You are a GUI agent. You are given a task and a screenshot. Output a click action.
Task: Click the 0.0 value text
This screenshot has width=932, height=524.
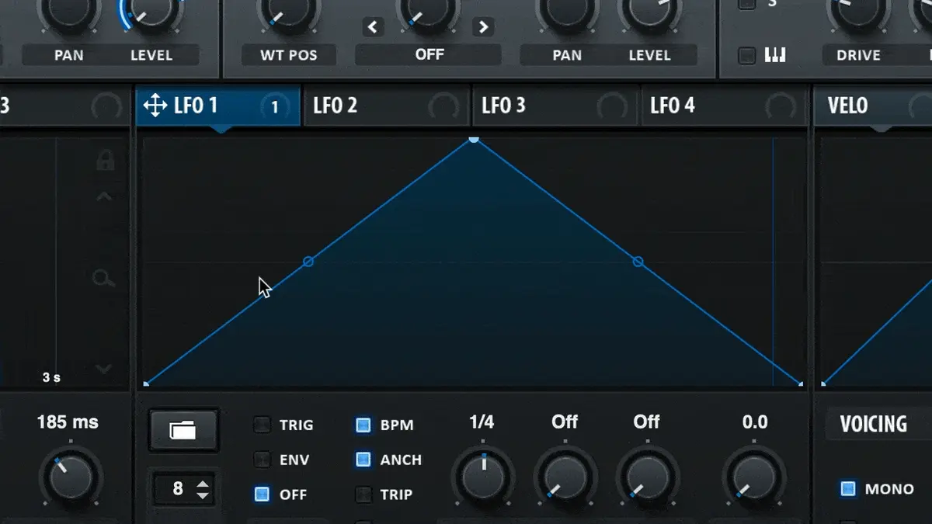(x=754, y=422)
